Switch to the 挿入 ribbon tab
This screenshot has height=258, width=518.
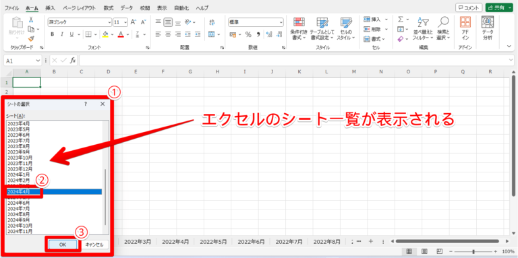tap(50, 7)
